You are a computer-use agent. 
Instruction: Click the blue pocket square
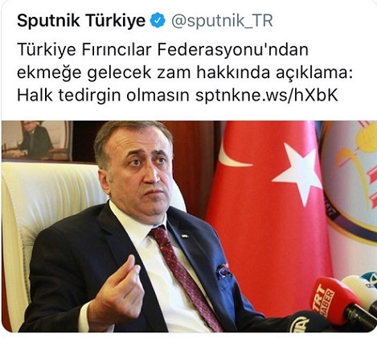pyautogui.click(x=223, y=270)
